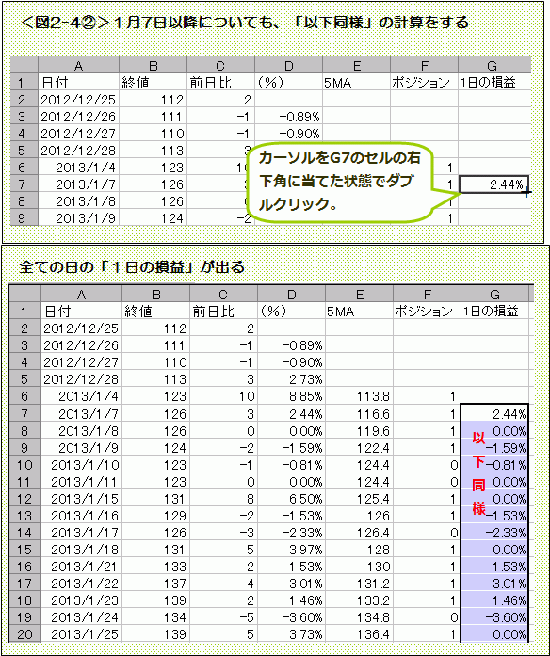The height and width of the screenshot is (656, 550).
Task: Click column A header in lower spreadsheet
Action: pyautogui.click(x=81, y=294)
